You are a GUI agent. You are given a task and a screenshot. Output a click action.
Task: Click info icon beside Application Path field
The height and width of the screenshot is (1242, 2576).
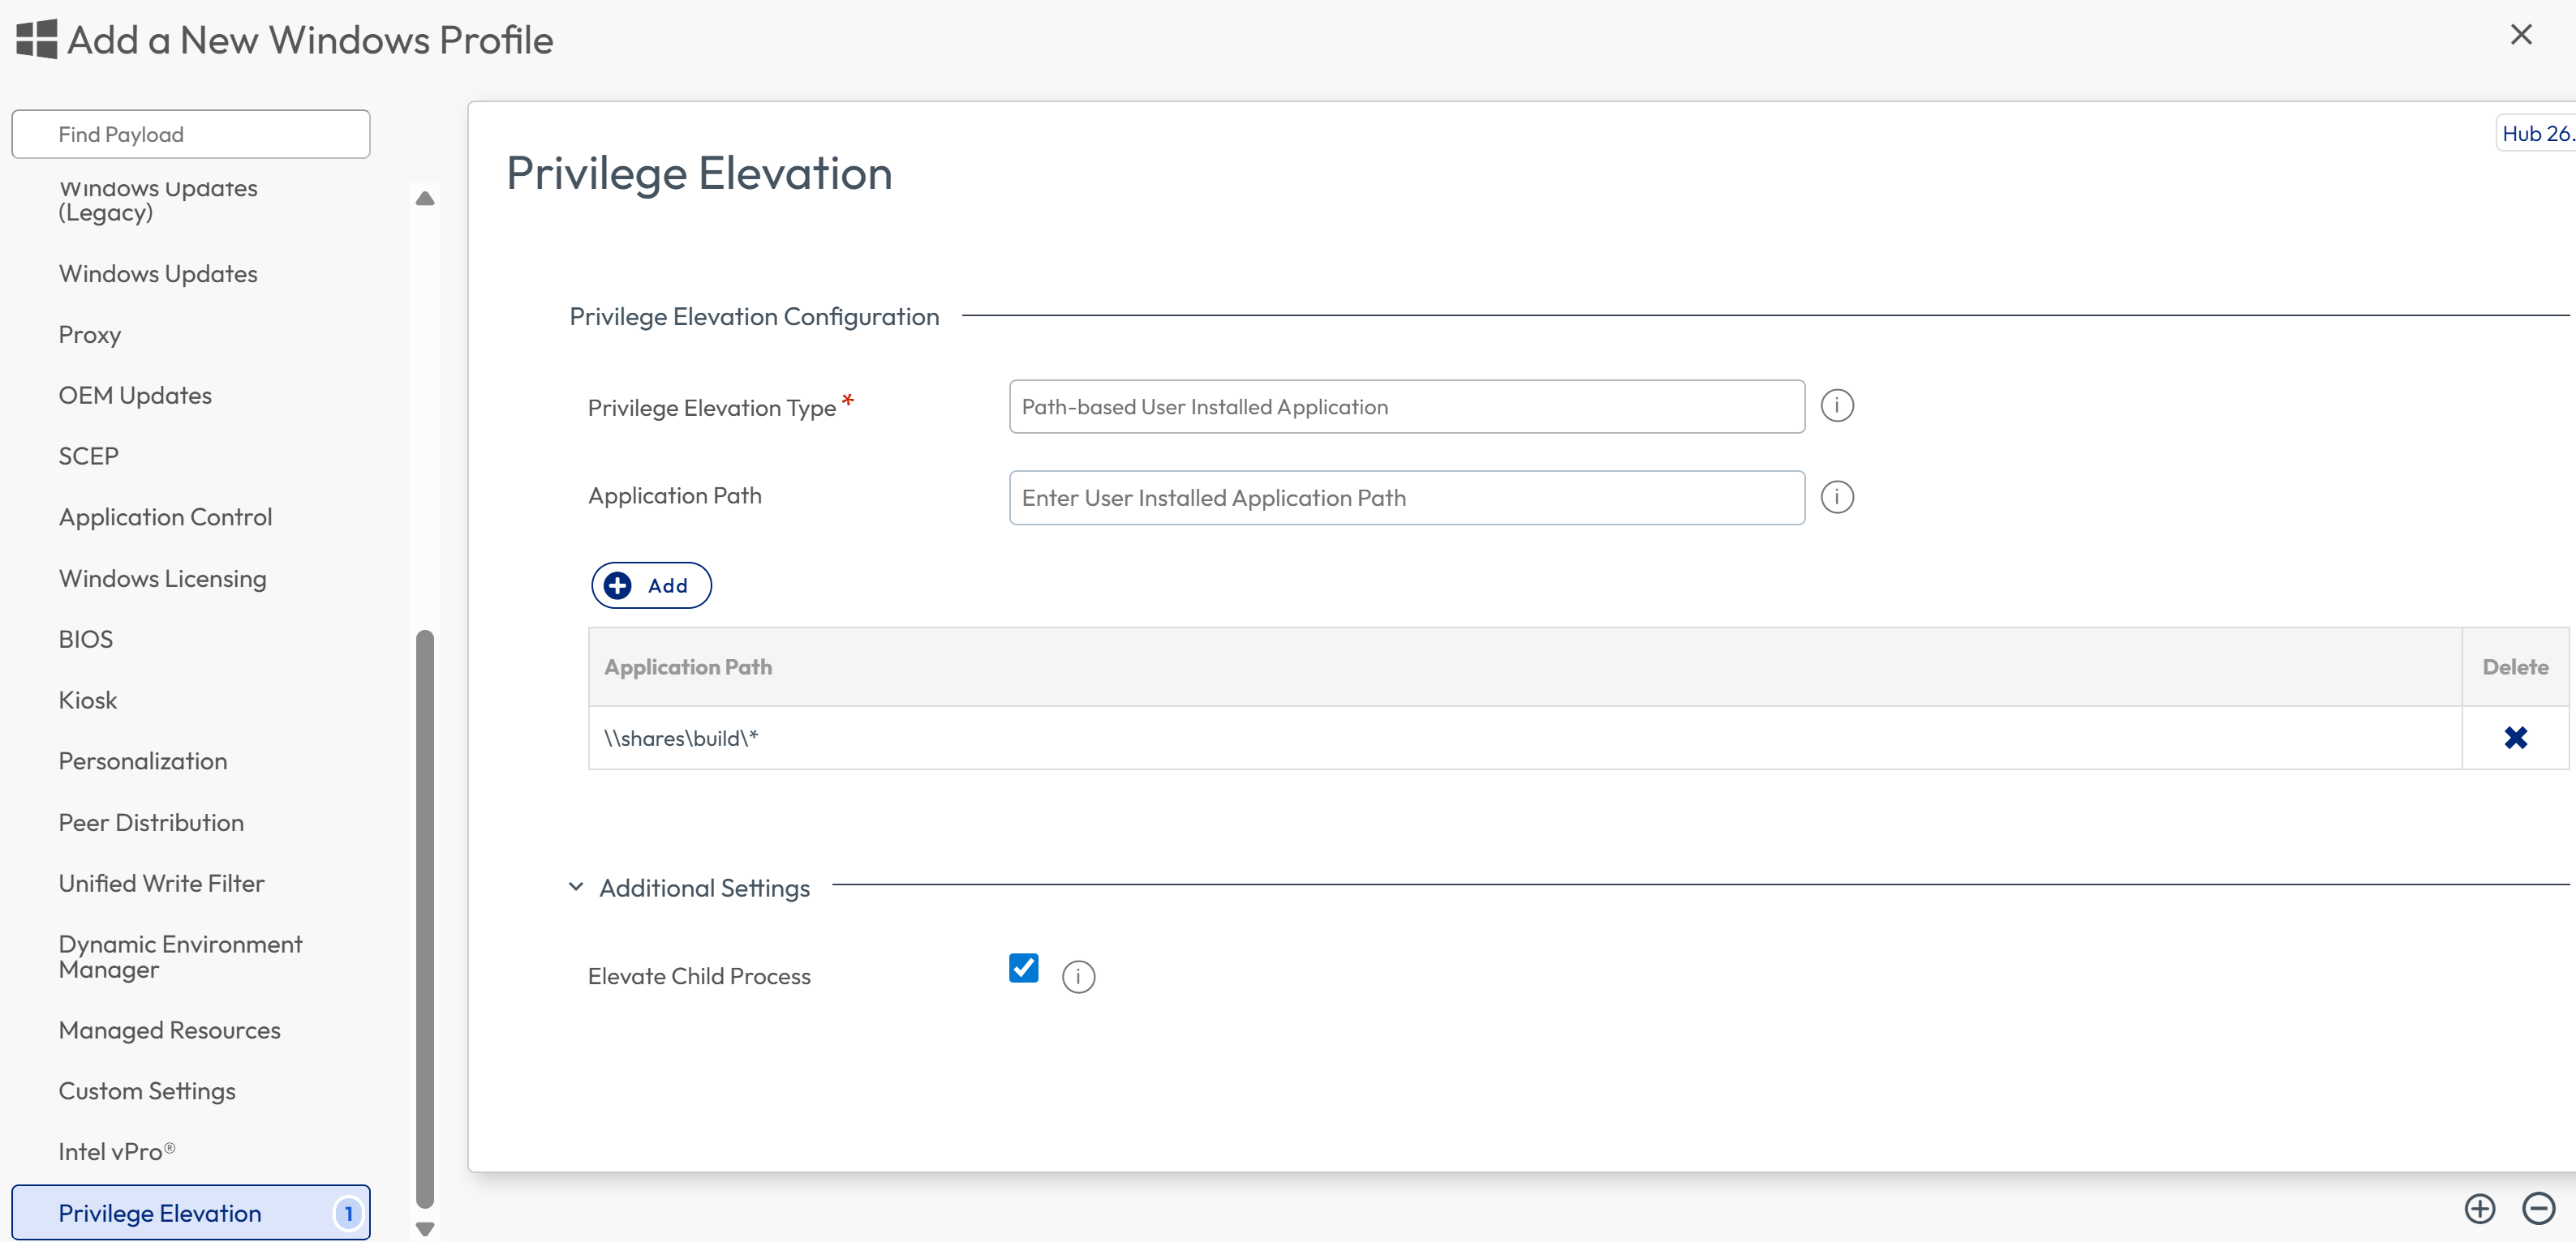pyautogui.click(x=1836, y=497)
